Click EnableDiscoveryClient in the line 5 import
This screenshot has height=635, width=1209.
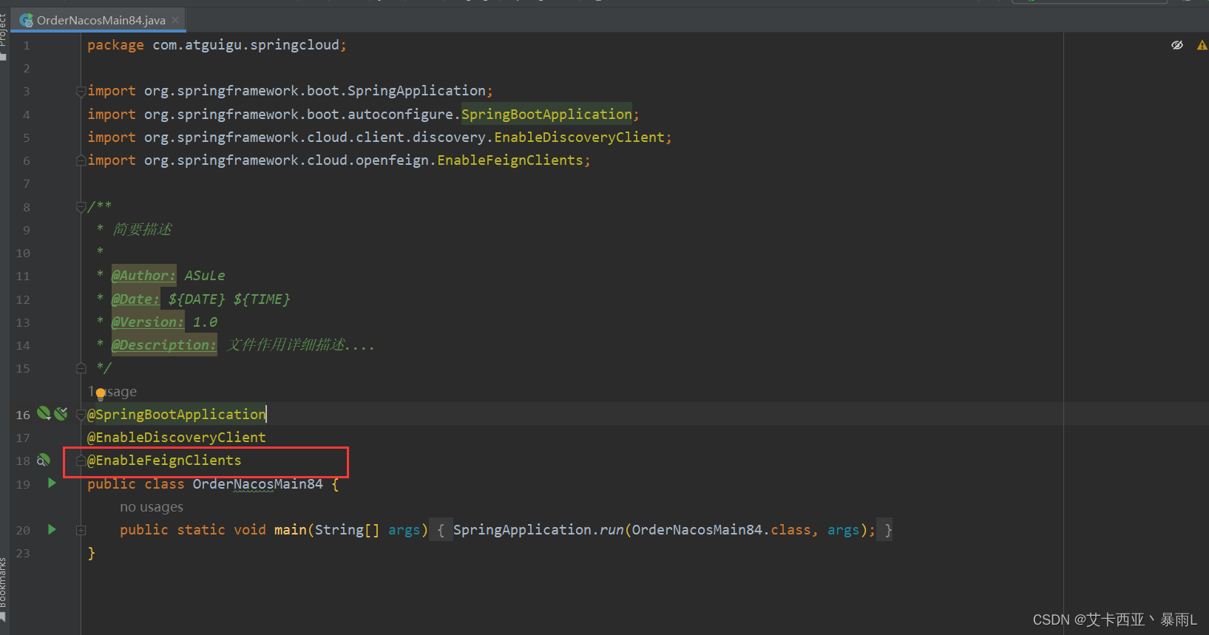pos(580,137)
